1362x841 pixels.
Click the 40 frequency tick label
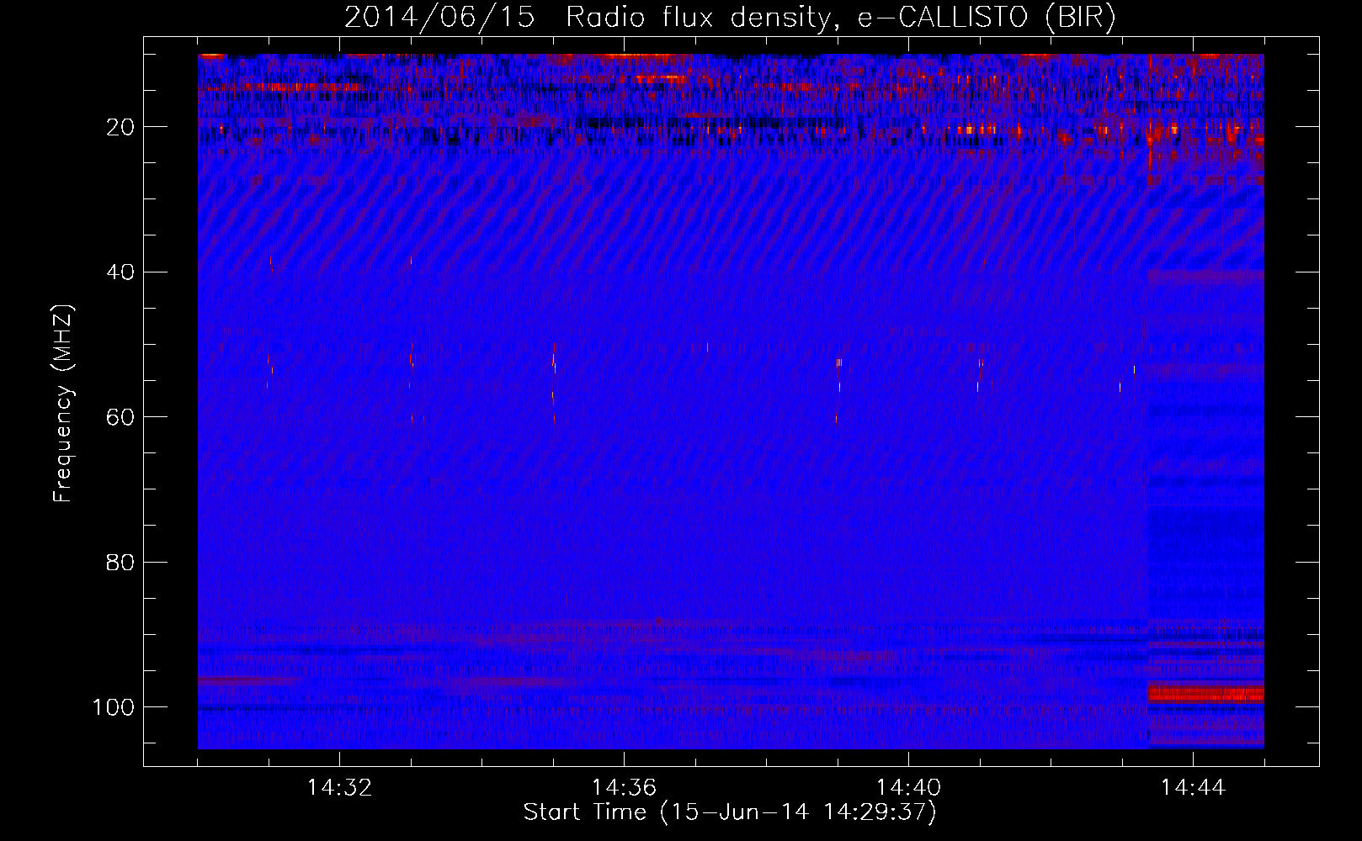pyautogui.click(x=120, y=272)
